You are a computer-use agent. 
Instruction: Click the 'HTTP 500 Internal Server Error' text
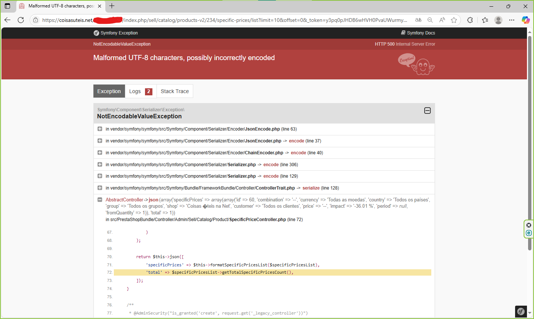click(405, 44)
